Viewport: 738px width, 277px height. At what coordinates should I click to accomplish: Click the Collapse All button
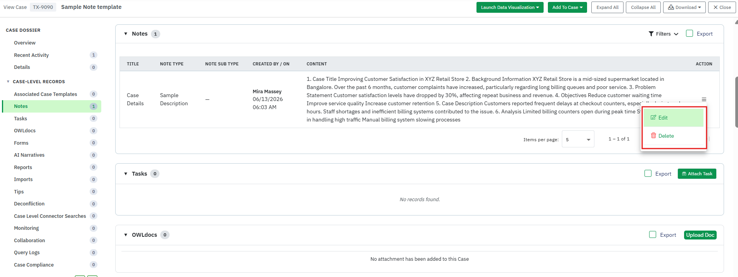tap(643, 7)
